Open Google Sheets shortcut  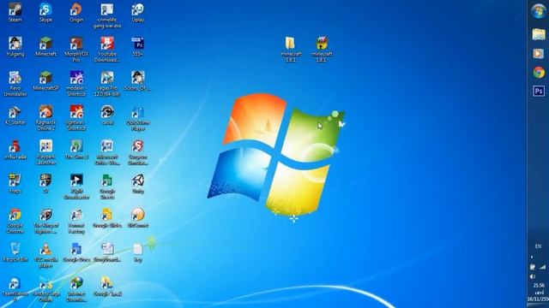[107, 187]
